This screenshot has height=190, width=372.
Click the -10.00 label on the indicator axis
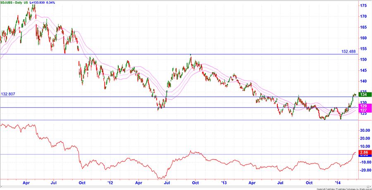(x=365, y=162)
